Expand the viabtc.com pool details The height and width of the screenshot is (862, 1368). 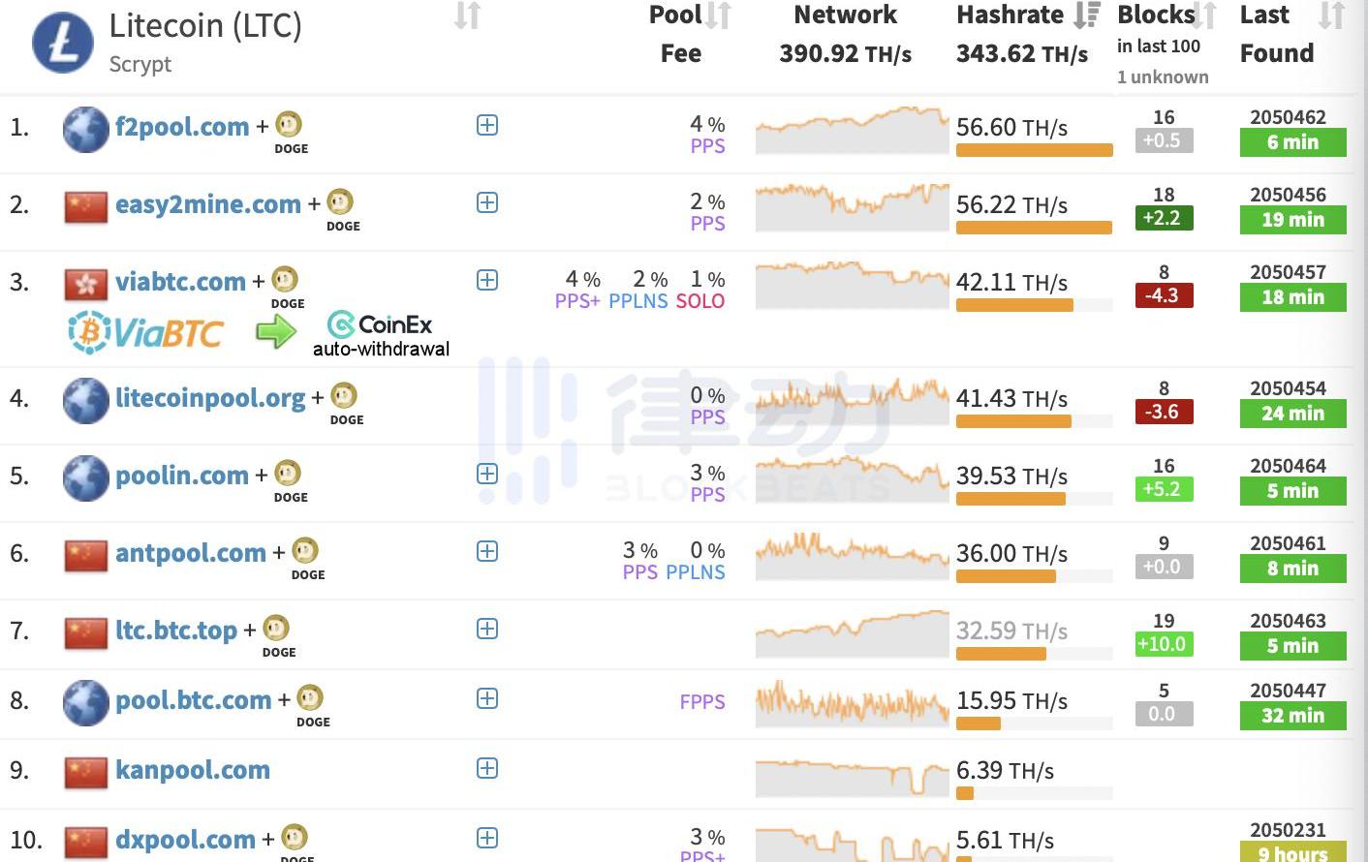(x=487, y=280)
